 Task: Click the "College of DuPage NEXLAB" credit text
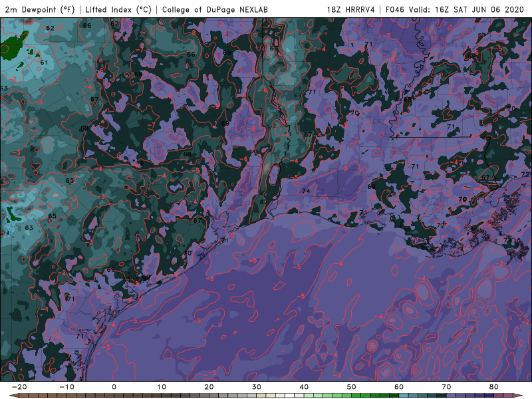tap(215, 9)
